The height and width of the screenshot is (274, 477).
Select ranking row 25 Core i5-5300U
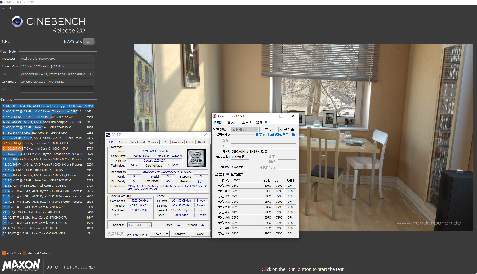(x=48, y=233)
